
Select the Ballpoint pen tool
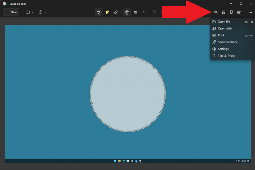point(99,12)
